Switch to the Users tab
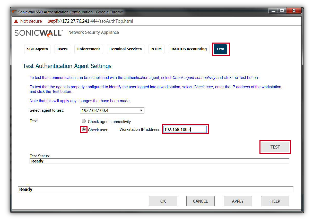This screenshot has height=221, width=313. point(62,49)
